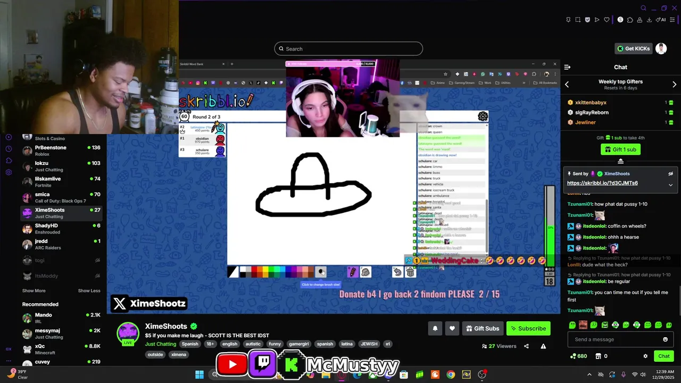Image resolution: width=681 pixels, height=383 pixels.
Task: Select the autistic tag
Action: [x=253, y=344]
